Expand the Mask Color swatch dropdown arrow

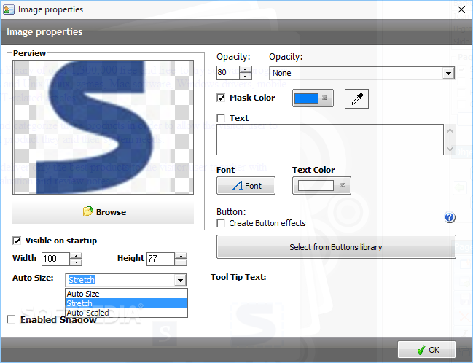325,98
